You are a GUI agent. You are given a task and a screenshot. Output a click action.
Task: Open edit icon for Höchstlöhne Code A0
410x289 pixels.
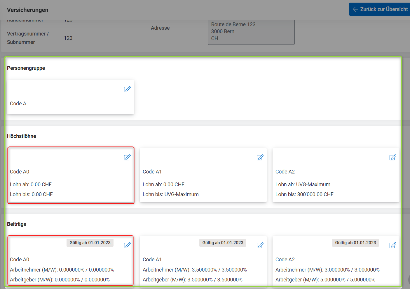pyautogui.click(x=127, y=157)
